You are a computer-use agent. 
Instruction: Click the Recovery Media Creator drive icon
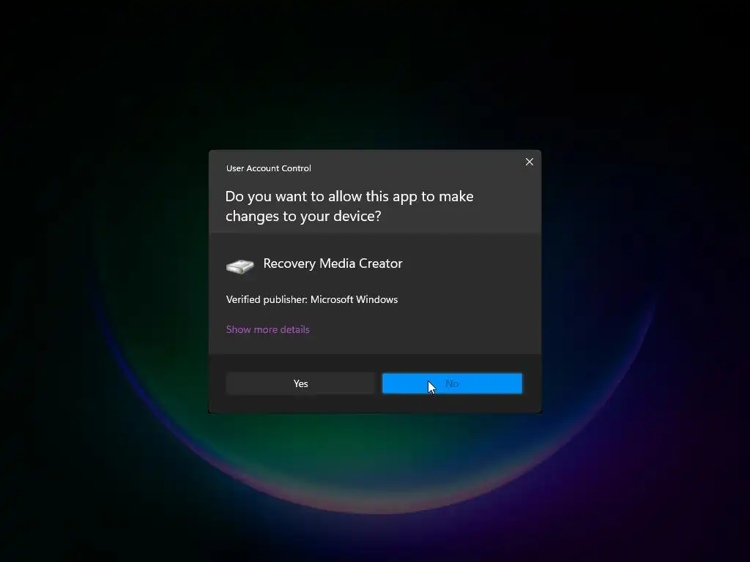pyautogui.click(x=240, y=266)
